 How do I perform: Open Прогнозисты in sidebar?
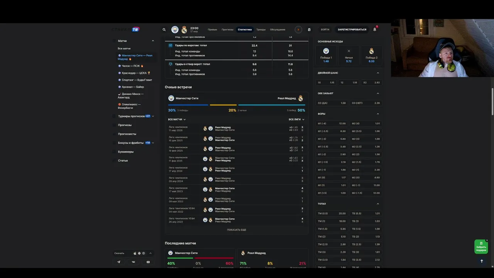pyautogui.click(x=127, y=134)
